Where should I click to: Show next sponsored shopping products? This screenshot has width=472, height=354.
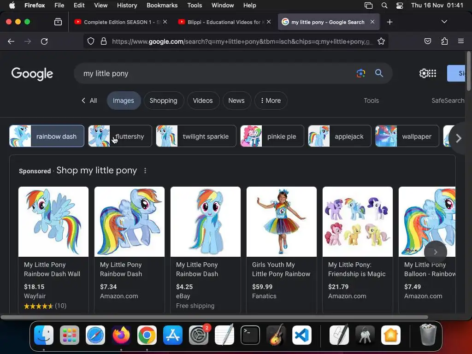435,252
